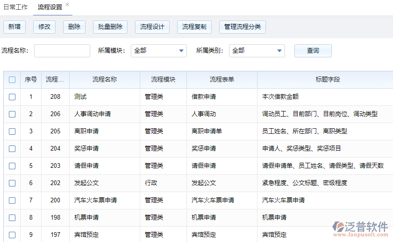Check the box for row 测试
This screenshot has height=242, width=393.
click(12, 97)
